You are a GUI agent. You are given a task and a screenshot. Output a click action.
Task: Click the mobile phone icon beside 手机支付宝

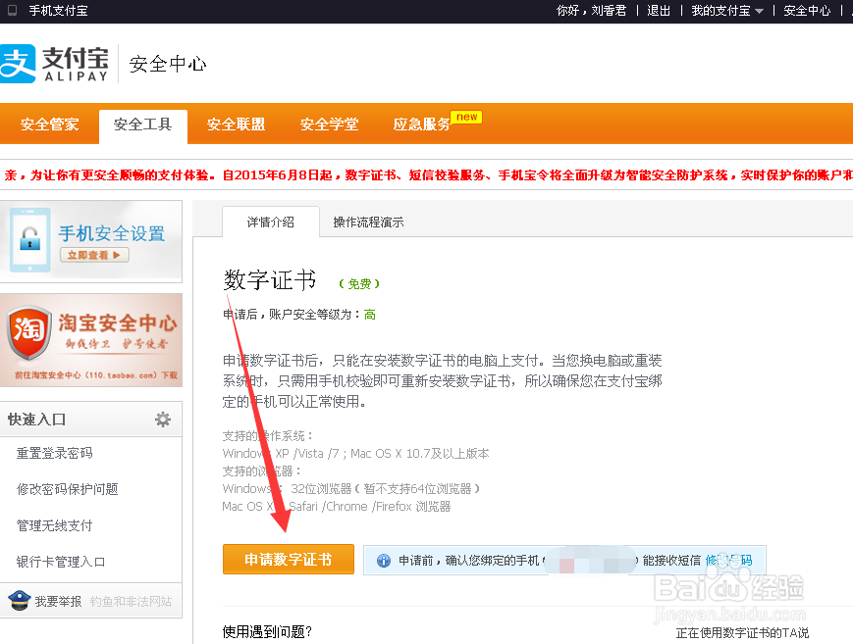click(12, 11)
